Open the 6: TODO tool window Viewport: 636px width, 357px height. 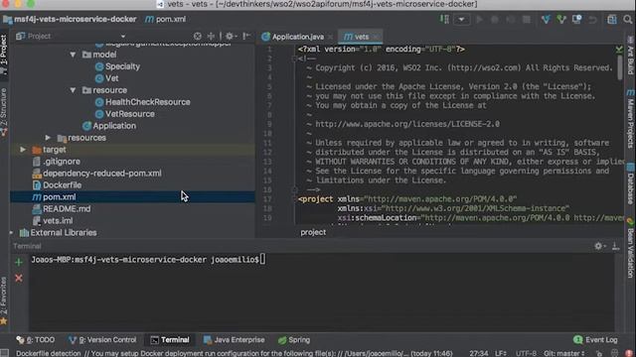tap(36, 340)
